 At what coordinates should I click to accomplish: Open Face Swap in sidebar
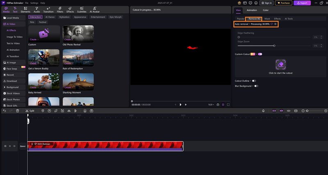14,69
